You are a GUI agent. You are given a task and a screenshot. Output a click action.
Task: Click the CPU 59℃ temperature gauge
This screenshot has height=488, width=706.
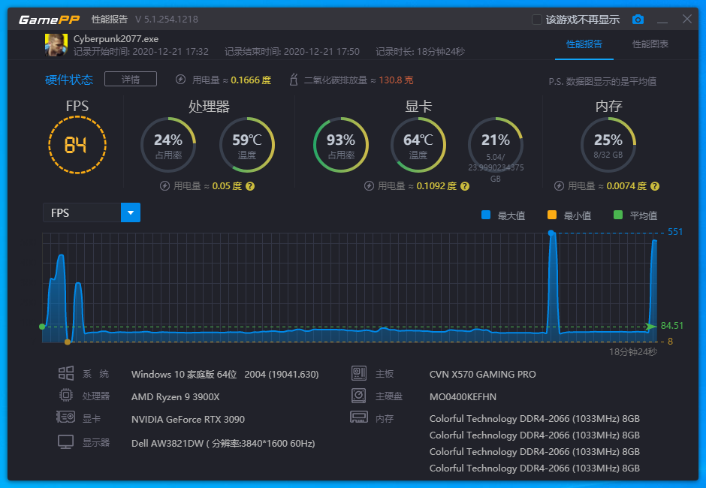(x=247, y=145)
